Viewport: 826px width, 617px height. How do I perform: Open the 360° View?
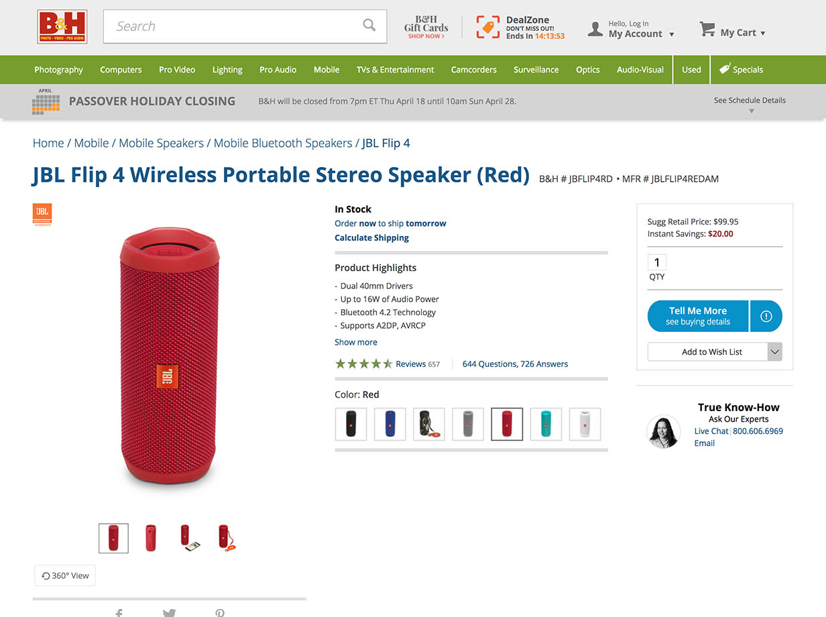pyautogui.click(x=65, y=575)
